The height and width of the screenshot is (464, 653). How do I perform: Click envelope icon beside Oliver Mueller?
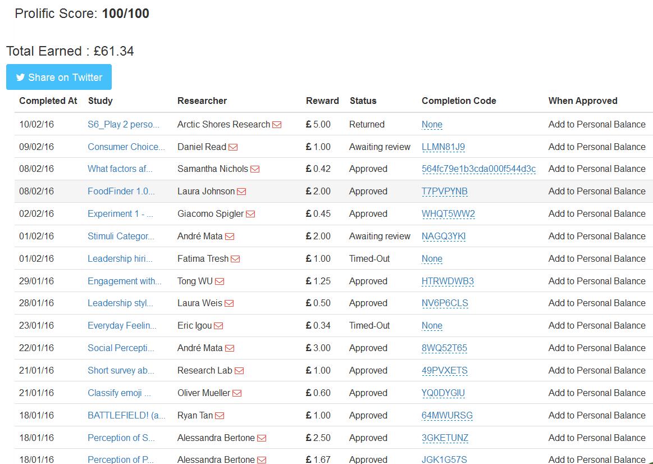237,393
